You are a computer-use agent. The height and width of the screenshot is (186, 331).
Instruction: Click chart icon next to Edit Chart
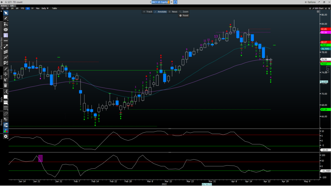326,8
